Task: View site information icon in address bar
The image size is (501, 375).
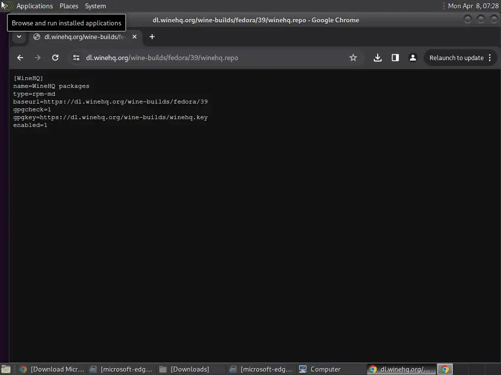Action: [x=76, y=58]
